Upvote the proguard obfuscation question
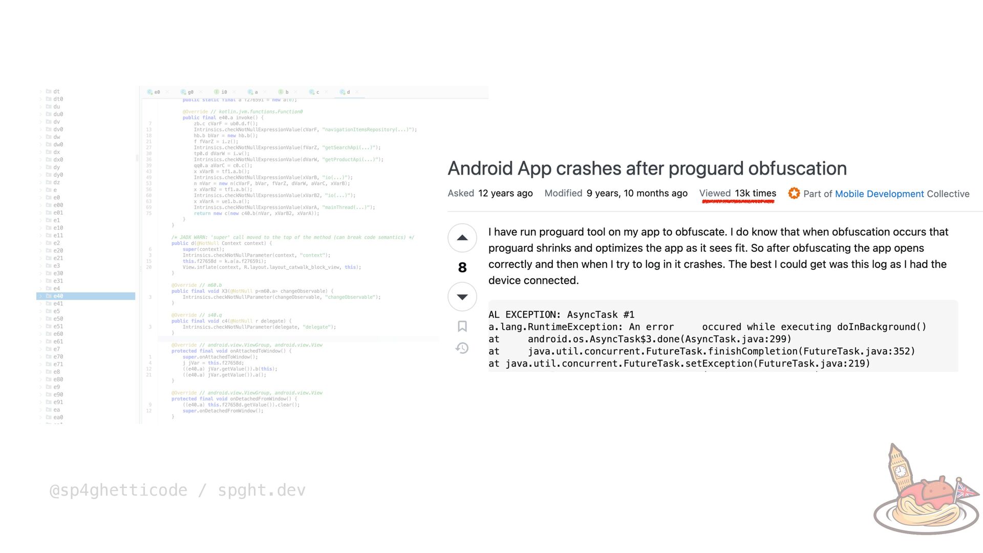983x553 pixels. tap(462, 238)
